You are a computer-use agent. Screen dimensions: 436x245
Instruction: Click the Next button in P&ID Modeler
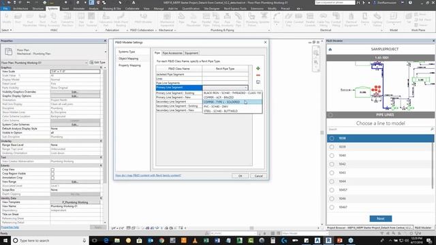381,218
